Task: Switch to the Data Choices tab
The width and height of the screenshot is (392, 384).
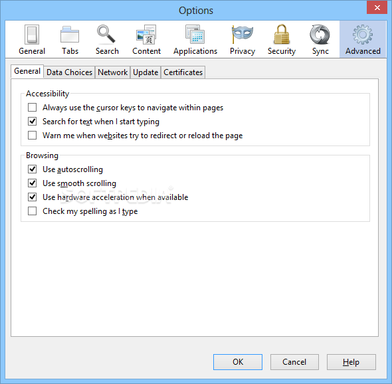Action: (x=70, y=72)
